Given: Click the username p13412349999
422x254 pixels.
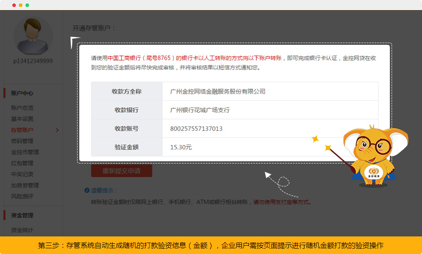Looking at the screenshot, I should tap(33, 61).
